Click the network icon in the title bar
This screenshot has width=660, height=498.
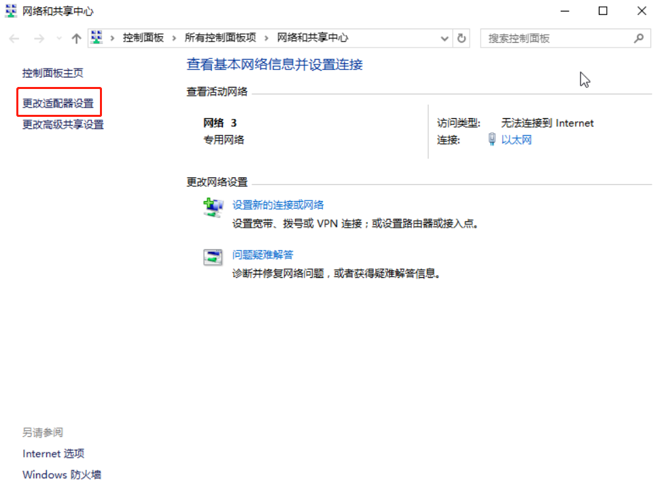coord(10,11)
